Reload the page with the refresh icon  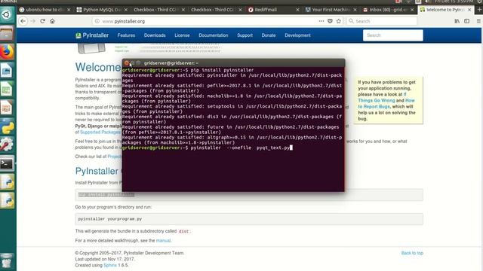(x=42, y=21)
